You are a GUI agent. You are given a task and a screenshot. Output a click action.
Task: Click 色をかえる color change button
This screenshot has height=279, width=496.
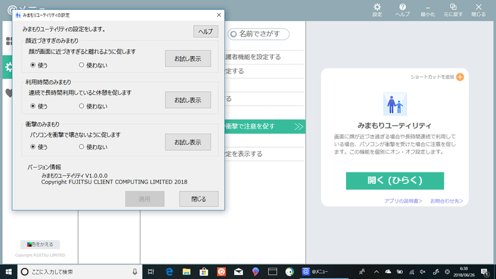(40, 244)
